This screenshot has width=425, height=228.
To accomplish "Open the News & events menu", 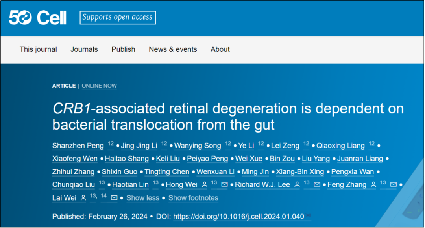I will (173, 49).
